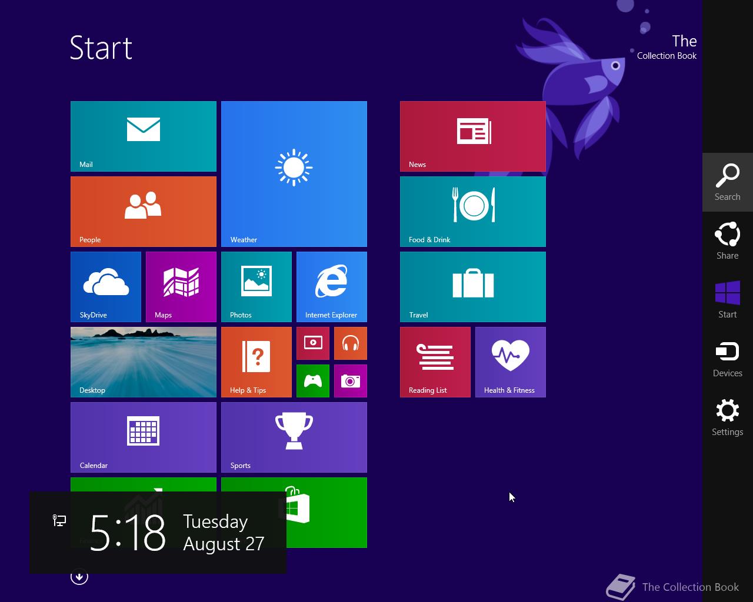The height and width of the screenshot is (602, 753).
Task: Open the small Video tile
Action: [313, 343]
